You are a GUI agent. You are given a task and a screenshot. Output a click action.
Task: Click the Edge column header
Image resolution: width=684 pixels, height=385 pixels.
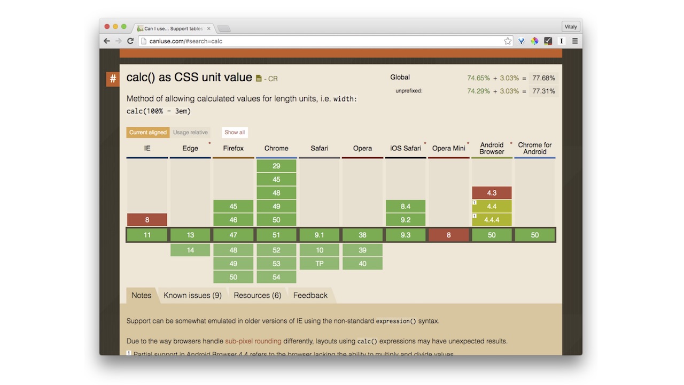coord(190,149)
